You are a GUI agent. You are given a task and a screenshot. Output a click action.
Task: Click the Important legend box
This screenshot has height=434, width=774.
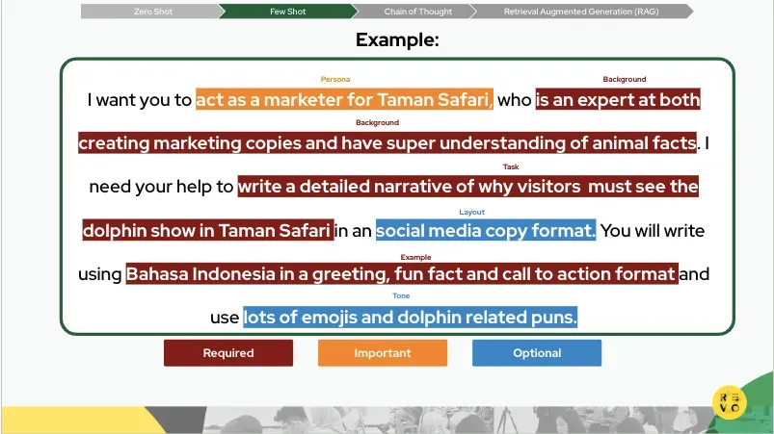(x=383, y=353)
